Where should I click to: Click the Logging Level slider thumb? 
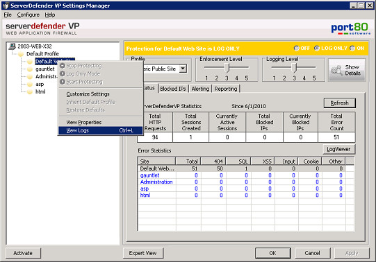[294, 68]
